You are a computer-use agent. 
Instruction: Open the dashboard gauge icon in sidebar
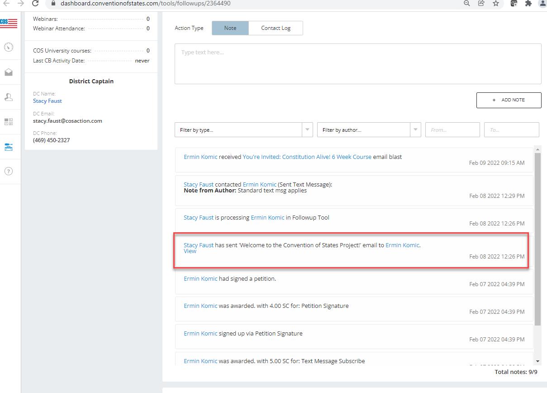click(x=9, y=47)
